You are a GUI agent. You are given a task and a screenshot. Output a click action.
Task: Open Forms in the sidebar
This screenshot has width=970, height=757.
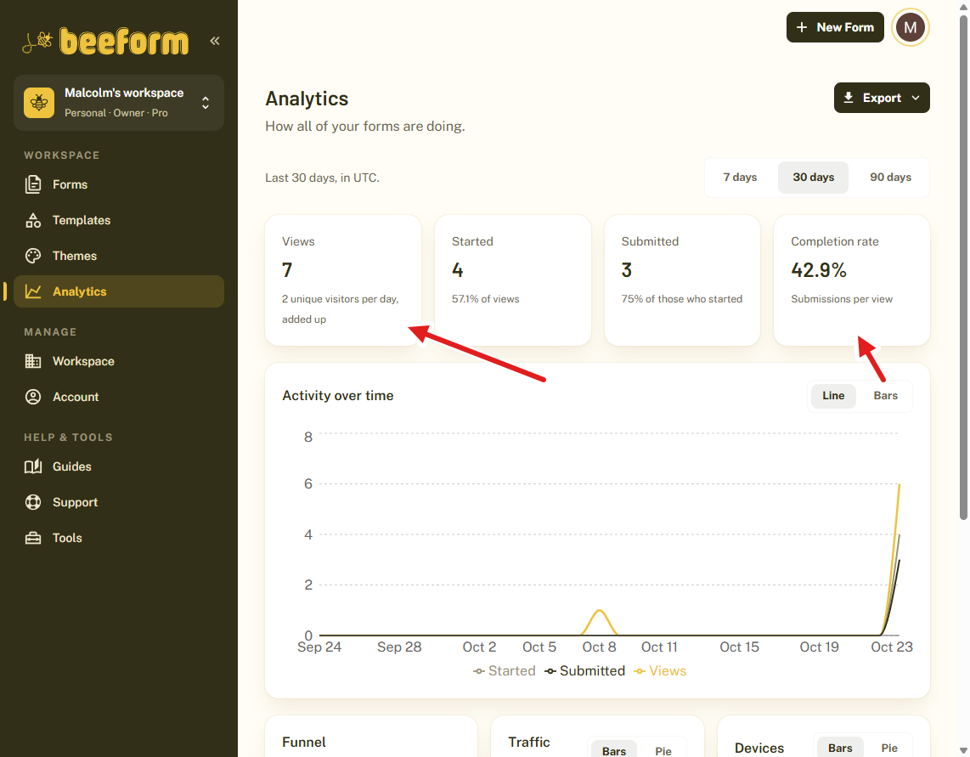119,184
